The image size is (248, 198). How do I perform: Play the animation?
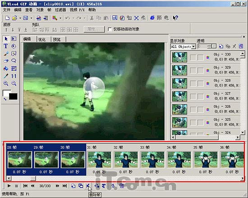(x=9, y=186)
